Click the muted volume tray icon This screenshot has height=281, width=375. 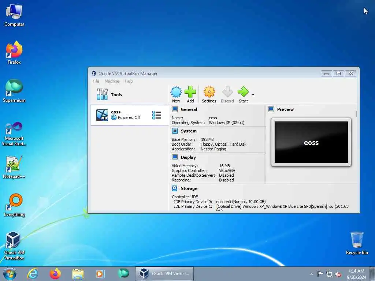click(x=338, y=274)
